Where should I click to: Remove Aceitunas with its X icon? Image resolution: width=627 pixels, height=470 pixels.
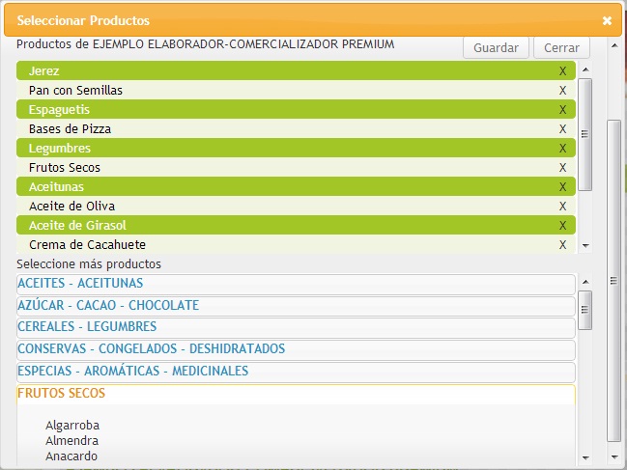click(x=562, y=187)
